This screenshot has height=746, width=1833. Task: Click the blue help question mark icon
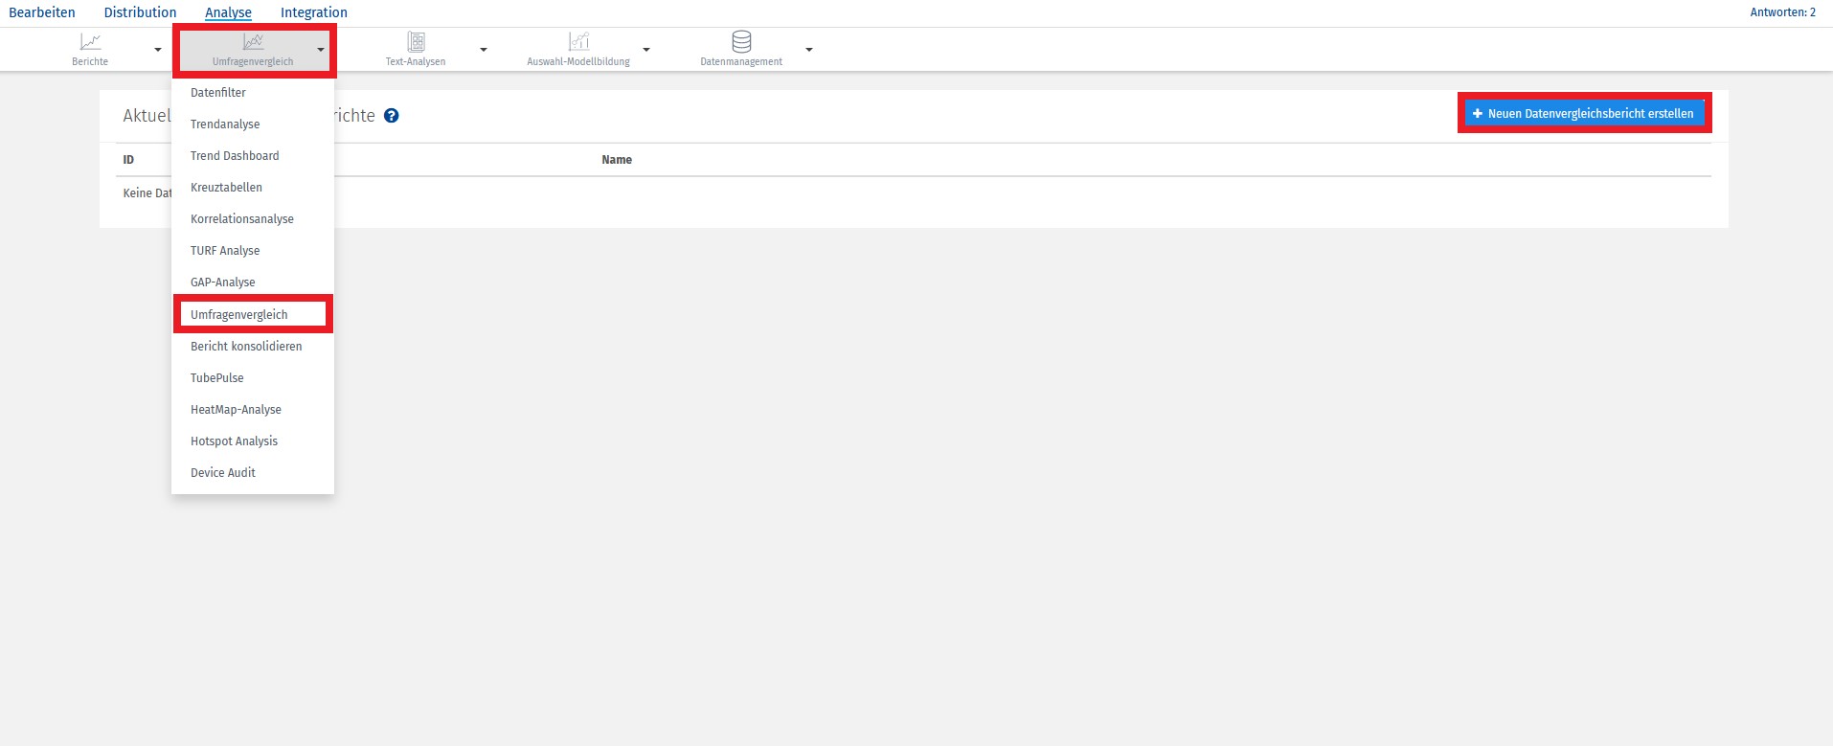(391, 116)
